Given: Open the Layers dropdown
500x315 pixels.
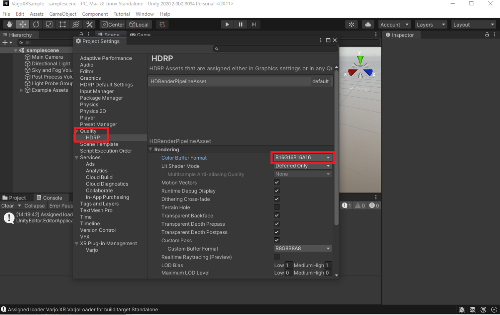Looking at the screenshot, I should pos(431,25).
